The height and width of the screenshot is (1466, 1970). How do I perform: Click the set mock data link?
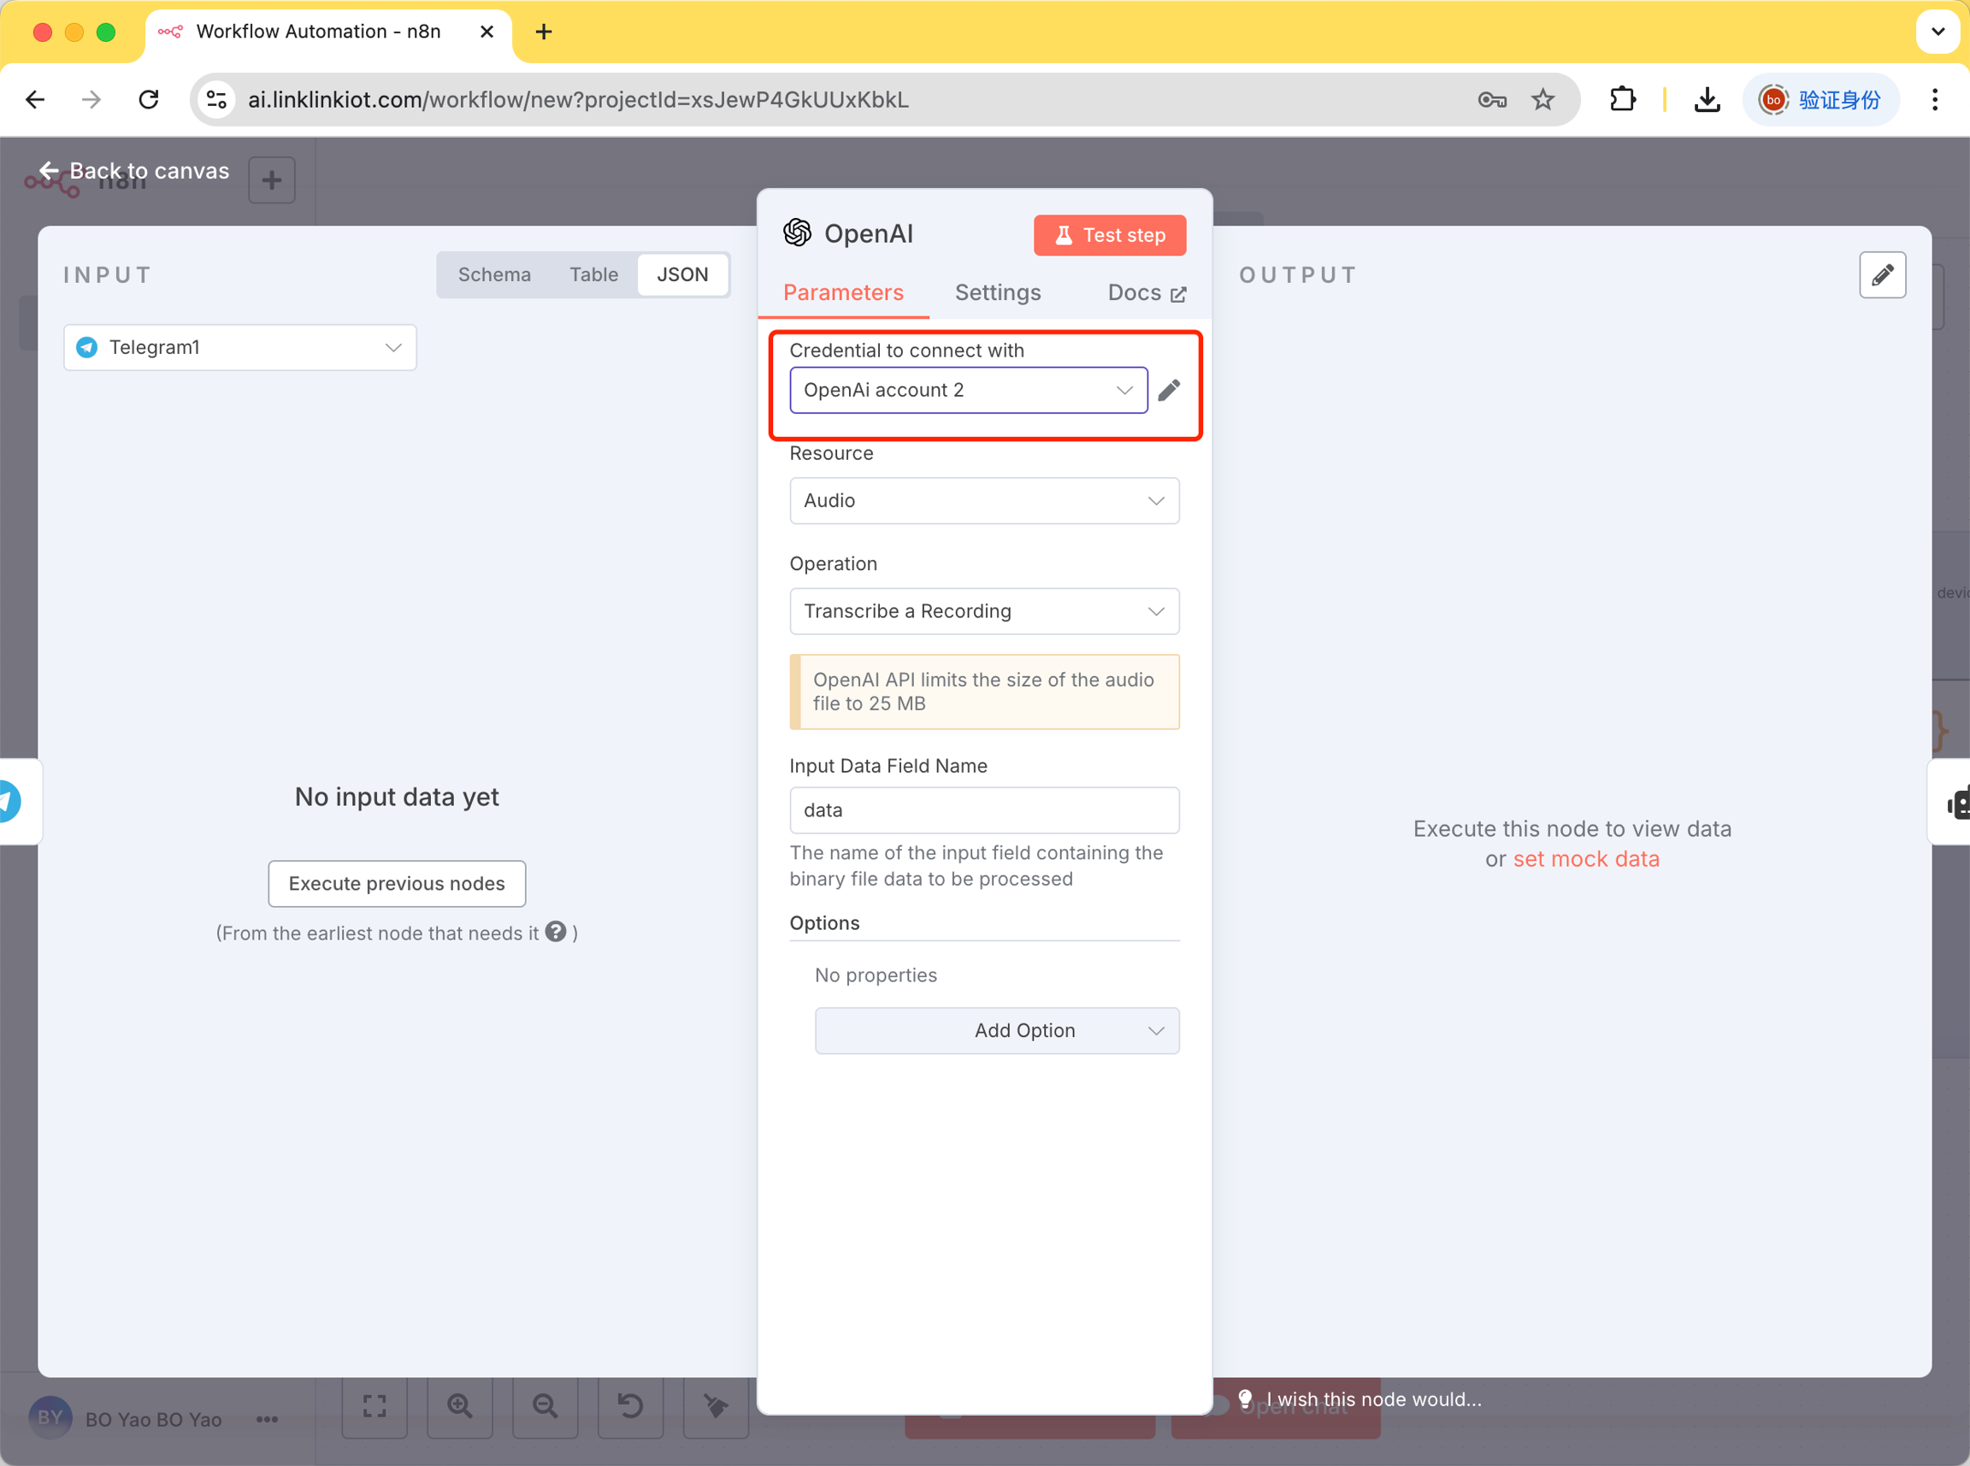(1585, 859)
